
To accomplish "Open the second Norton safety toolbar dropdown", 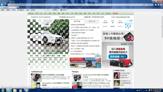I will (x=55, y=10).
